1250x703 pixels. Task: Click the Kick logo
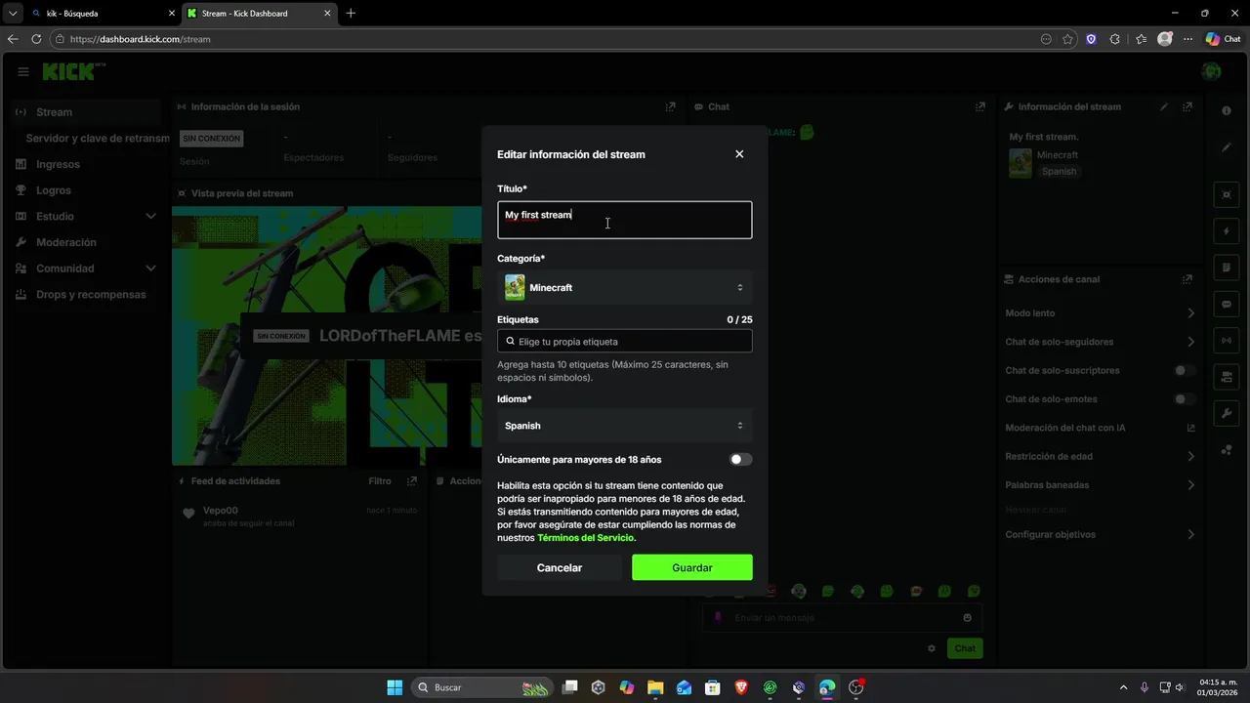[68, 71]
